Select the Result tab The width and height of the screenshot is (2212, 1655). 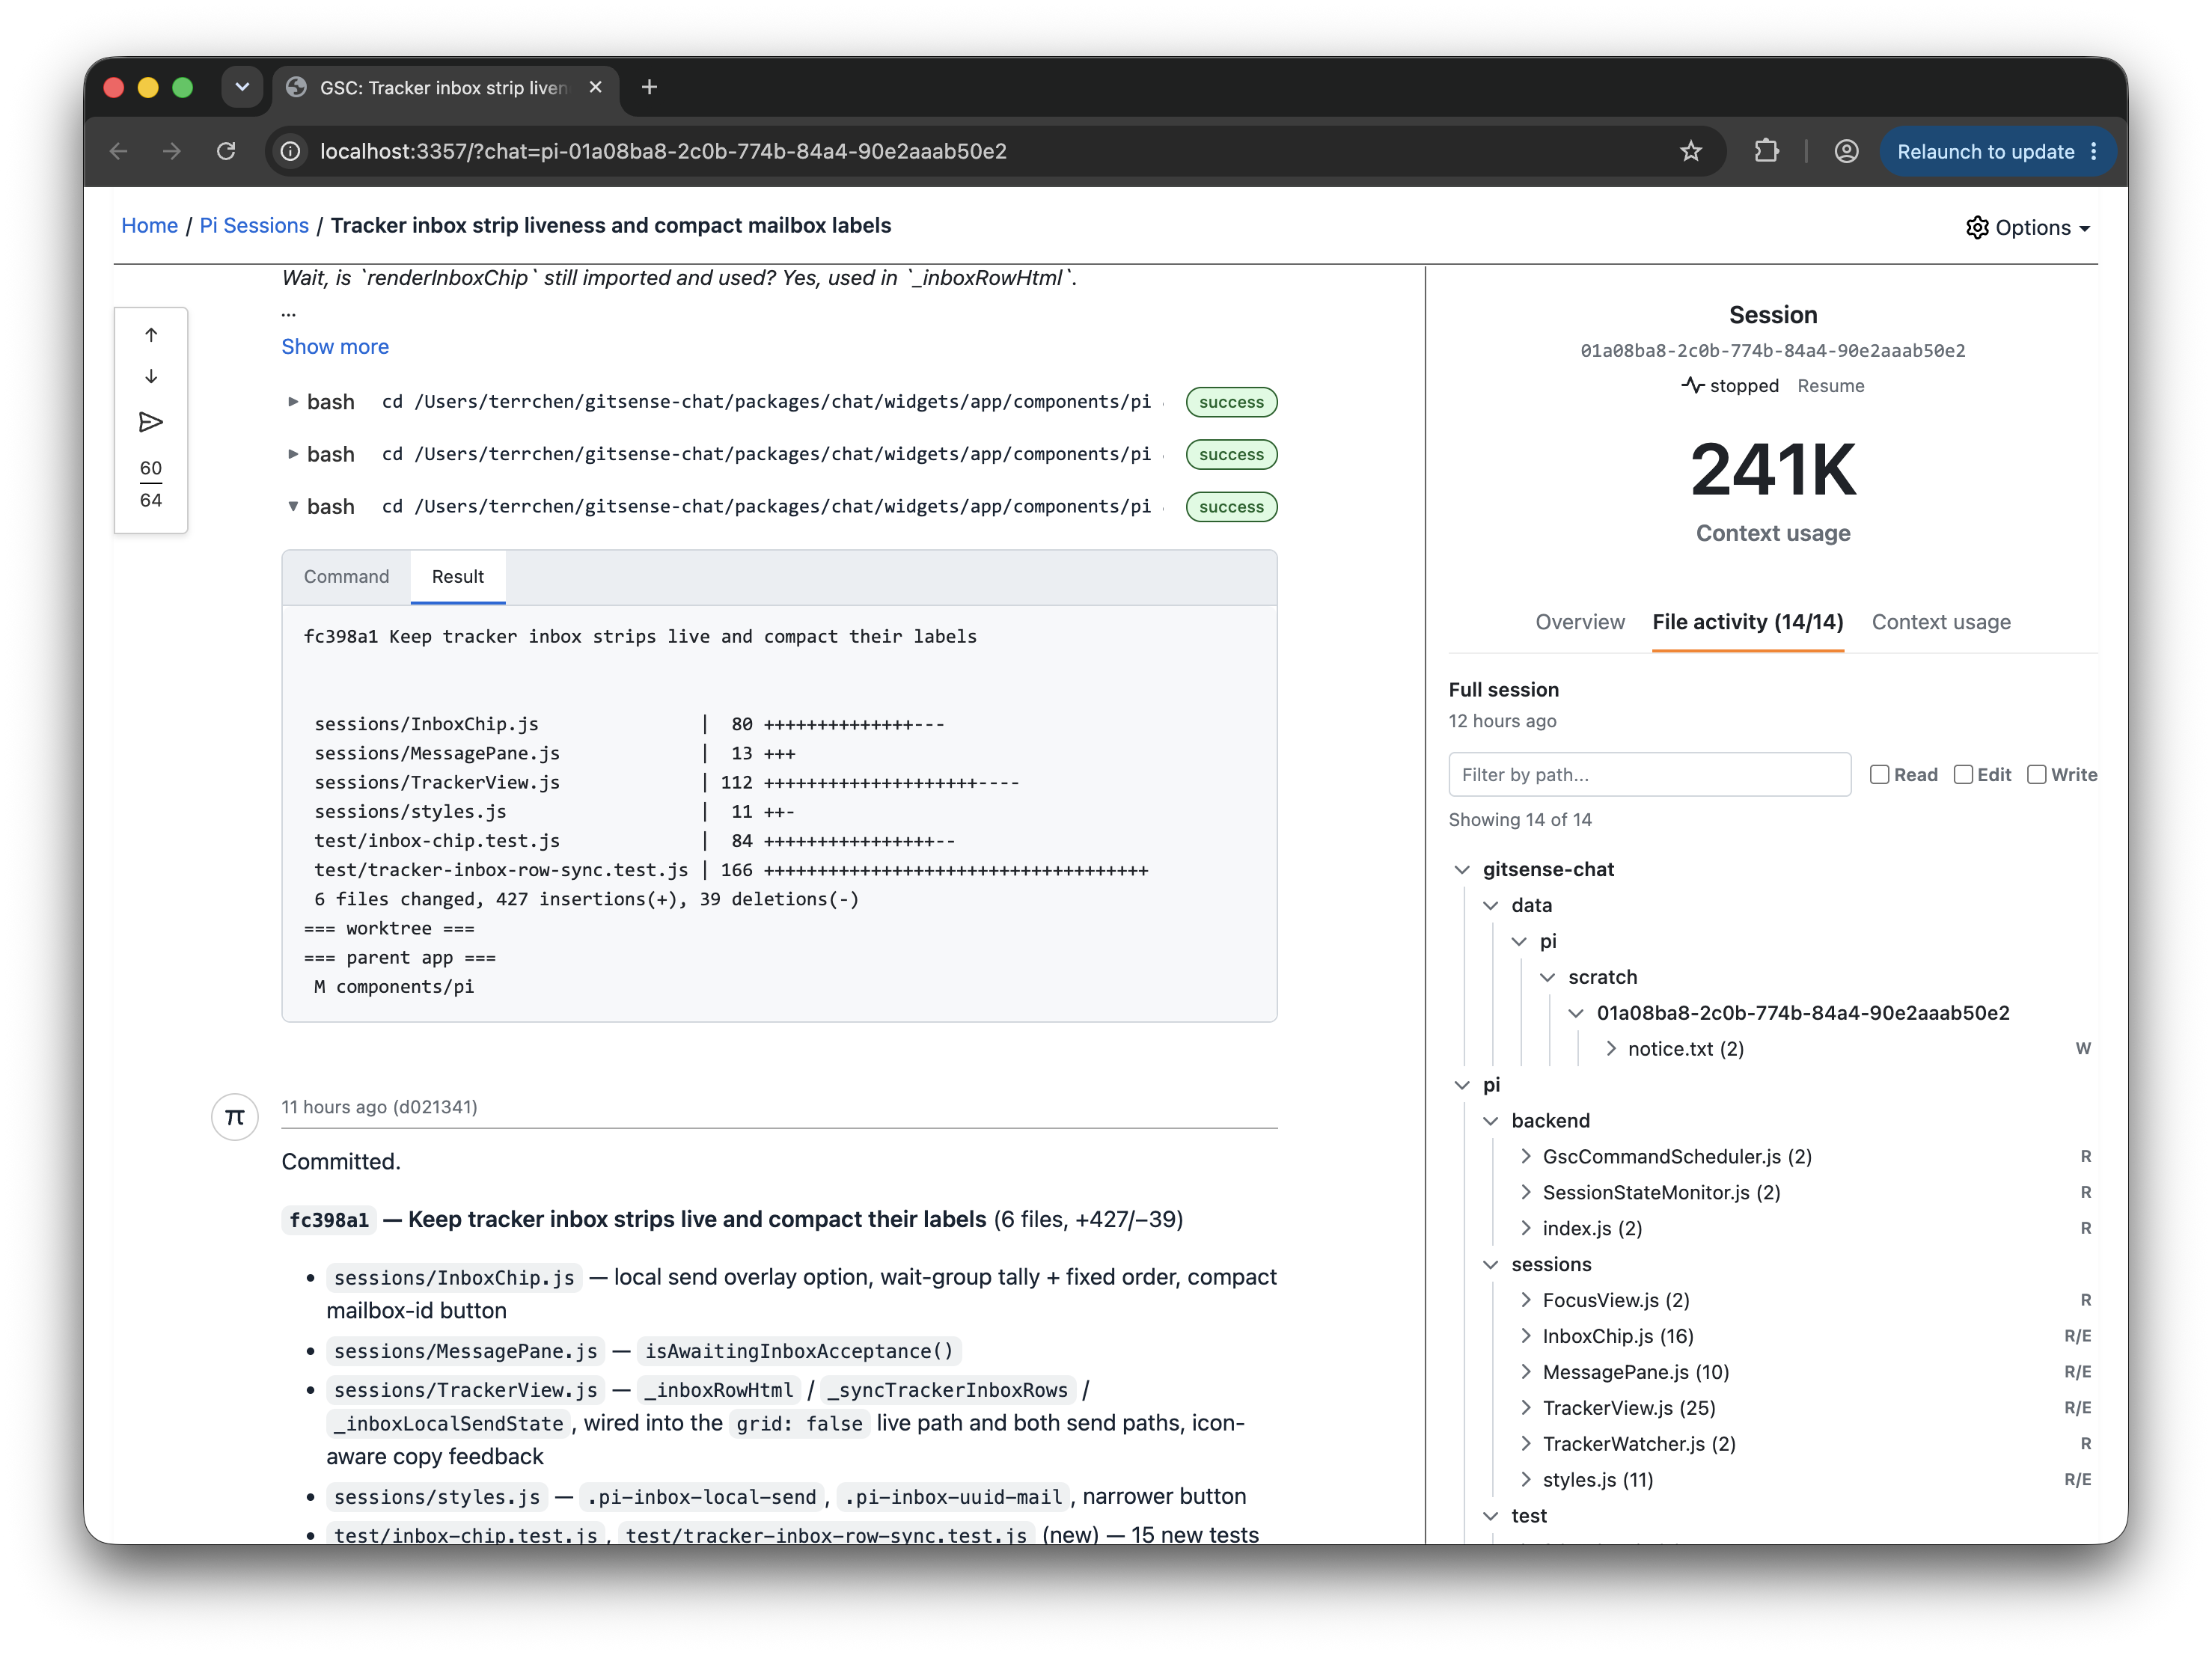(x=458, y=577)
